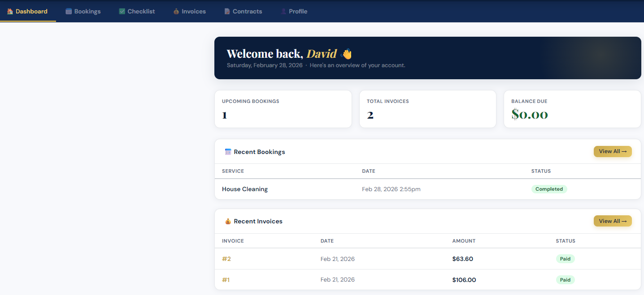
Task: Click View All on Recent Bookings
Action: click(x=613, y=151)
